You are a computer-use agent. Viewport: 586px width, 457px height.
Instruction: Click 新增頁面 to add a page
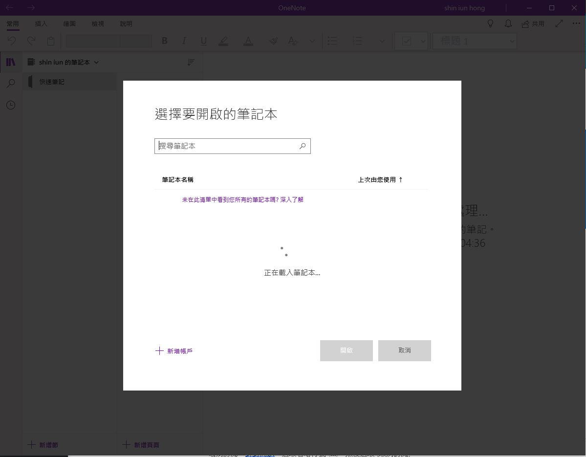141,445
